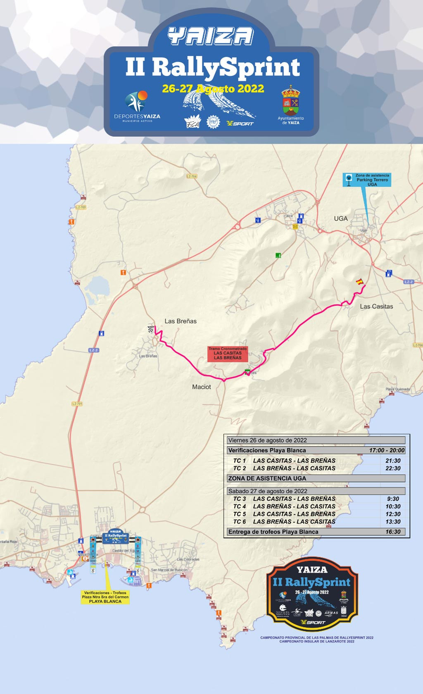Screen dimensions: 423x694
Task: Click the 3E Sport logo in header plate
Action: point(240,123)
